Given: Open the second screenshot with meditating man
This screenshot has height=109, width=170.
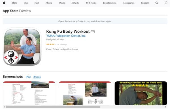Looking at the screenshot, I should (85, 93).
